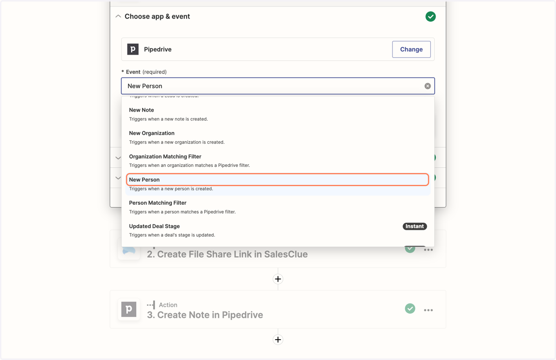Choose Organization Matching Filter event
Screen dimensions: 556x360
pyautogui.click(x=278, y=160)
